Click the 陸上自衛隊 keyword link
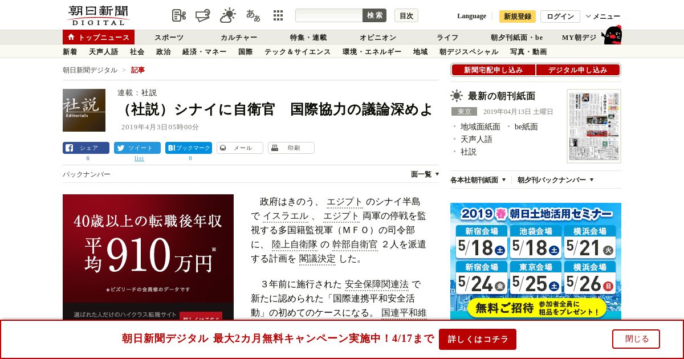This screenshot has height=359, width=684. click(x=295, y=244)
